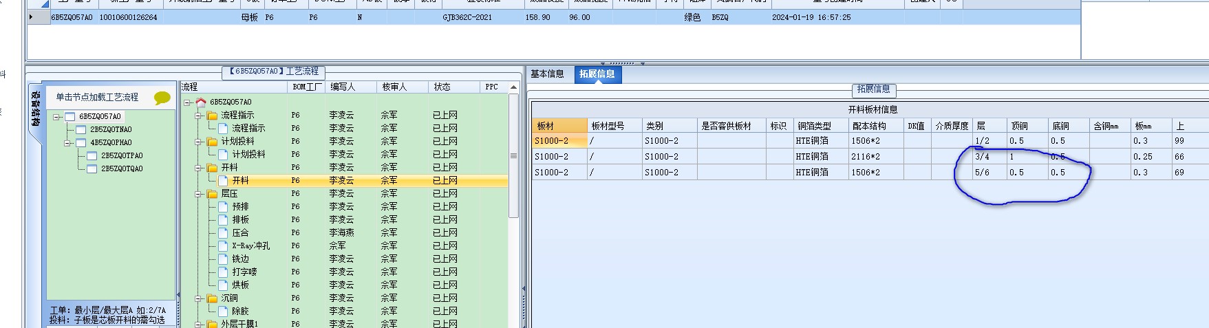This screenshot has width=1209, height=328.
Task: Click the 铜箔类型 column header
Action: tap(821, 126)
